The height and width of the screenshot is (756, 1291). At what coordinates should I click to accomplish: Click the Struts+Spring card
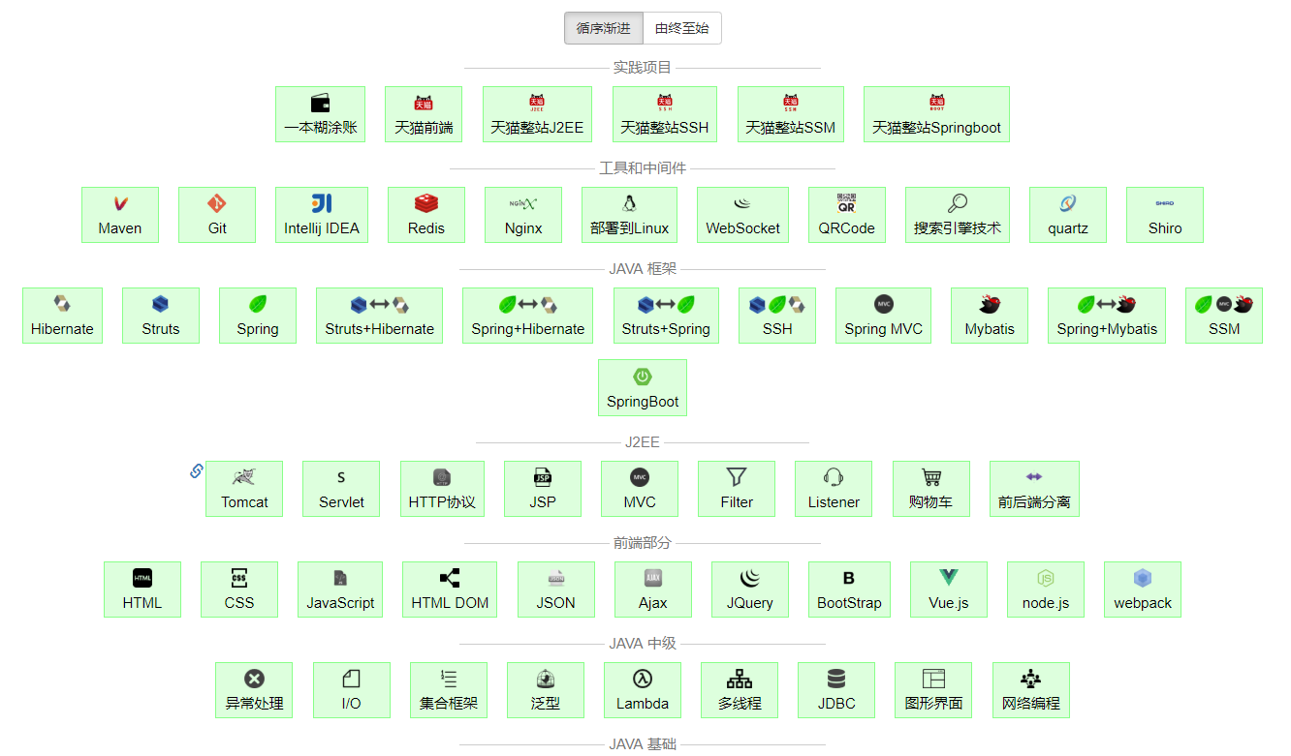666,316
